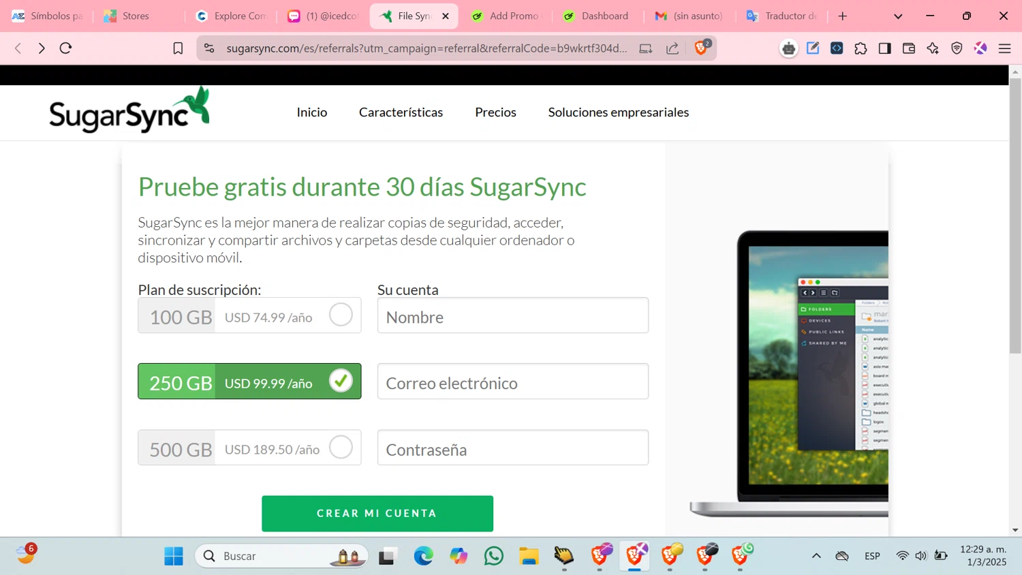
Task: Close the File Sync tab
Action: point(446,16)
